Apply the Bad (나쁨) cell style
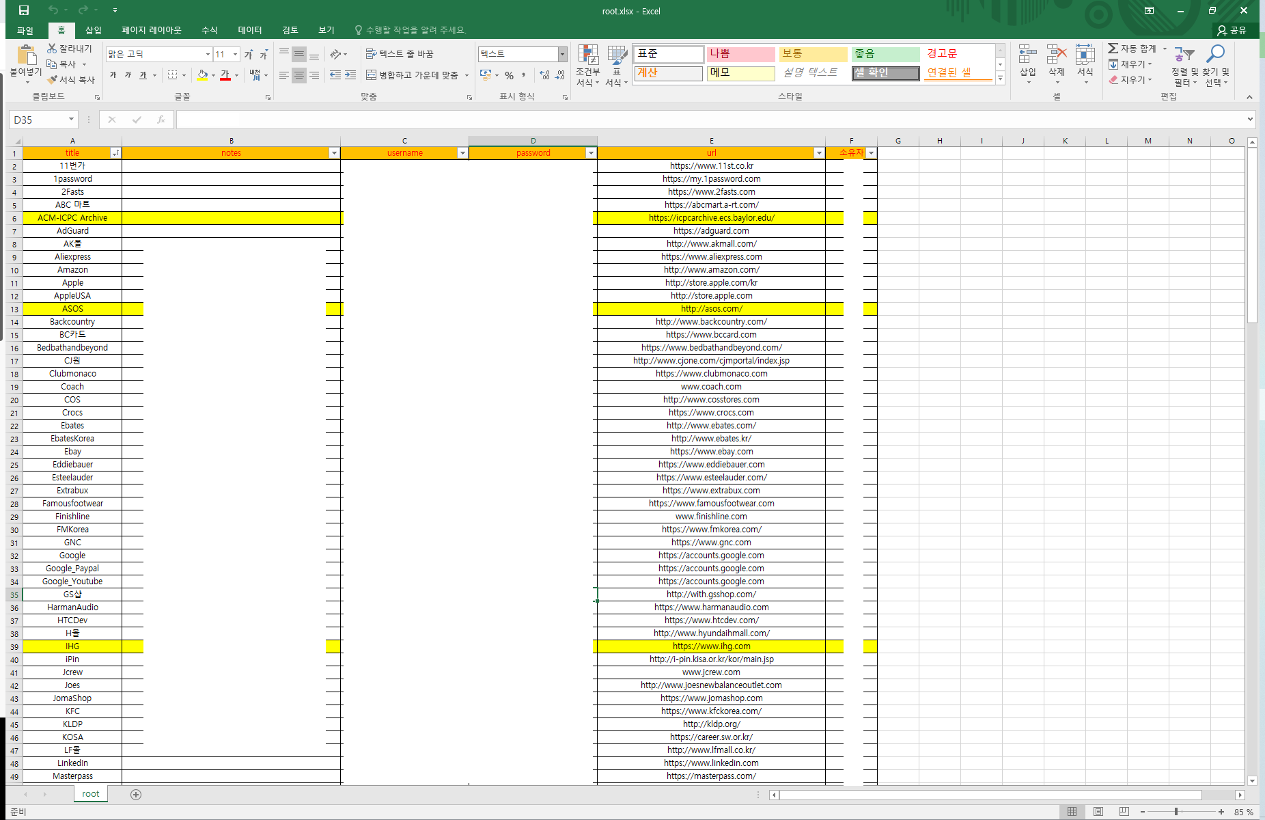Viewport: 1265px width, 820px height. pyautogui.click(x=740, y=54)
